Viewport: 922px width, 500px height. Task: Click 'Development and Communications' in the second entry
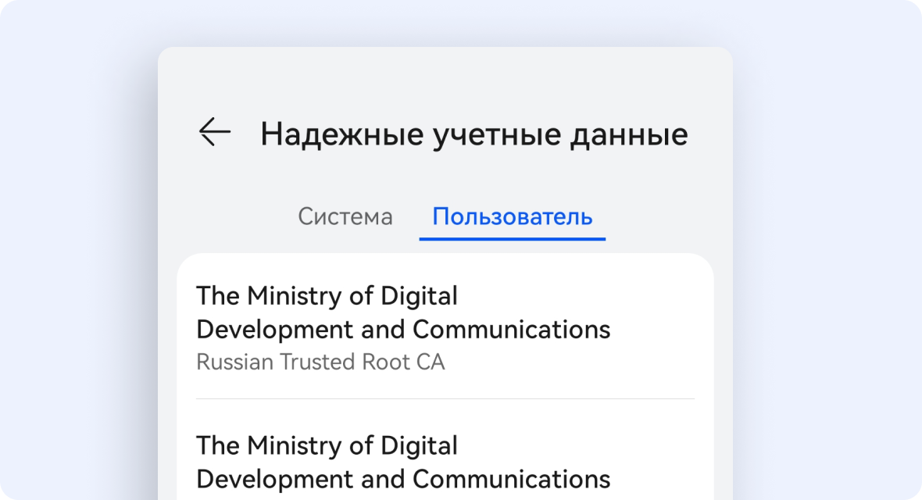(403, 479)
